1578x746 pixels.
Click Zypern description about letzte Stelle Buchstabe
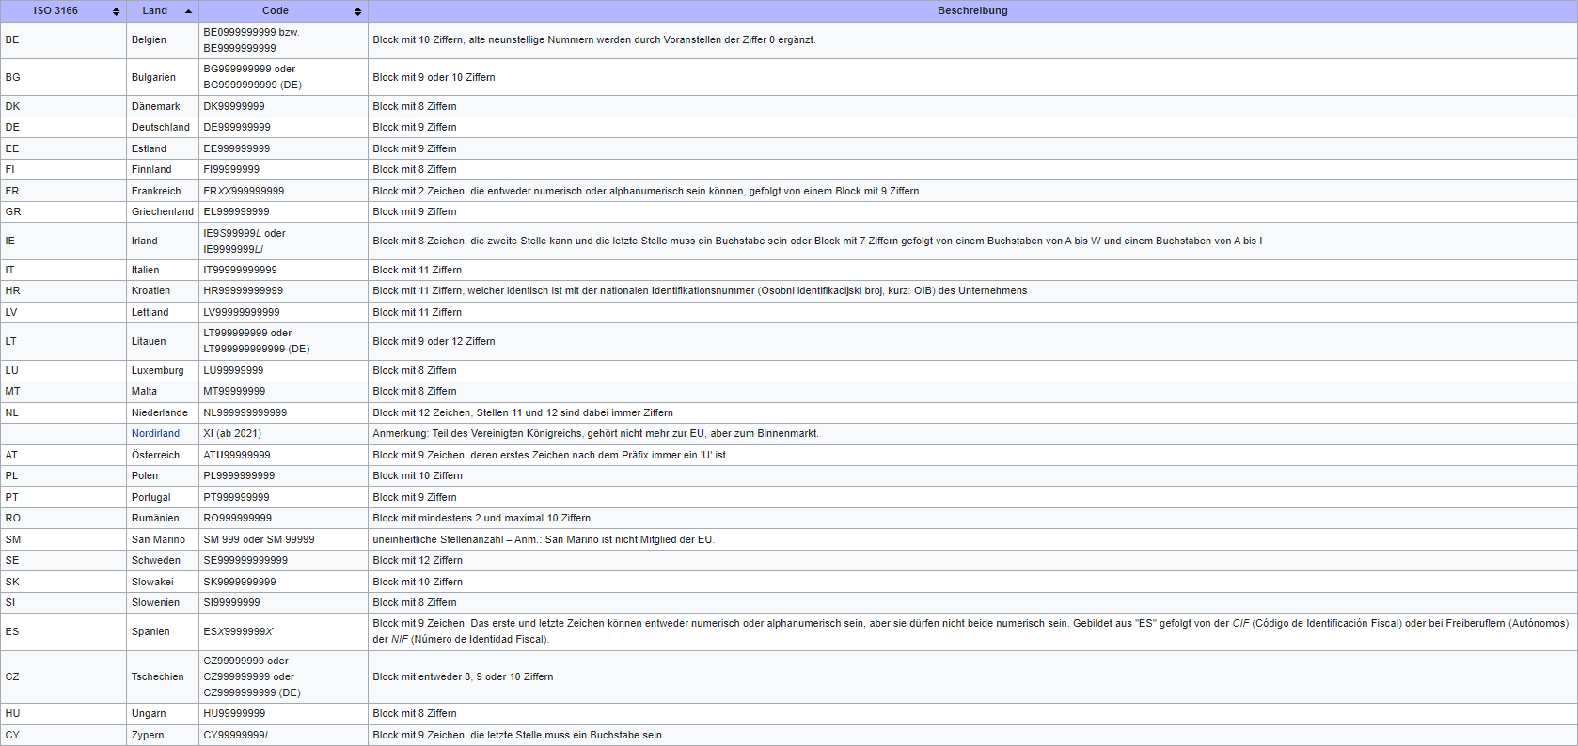click(x=518, y=735)
